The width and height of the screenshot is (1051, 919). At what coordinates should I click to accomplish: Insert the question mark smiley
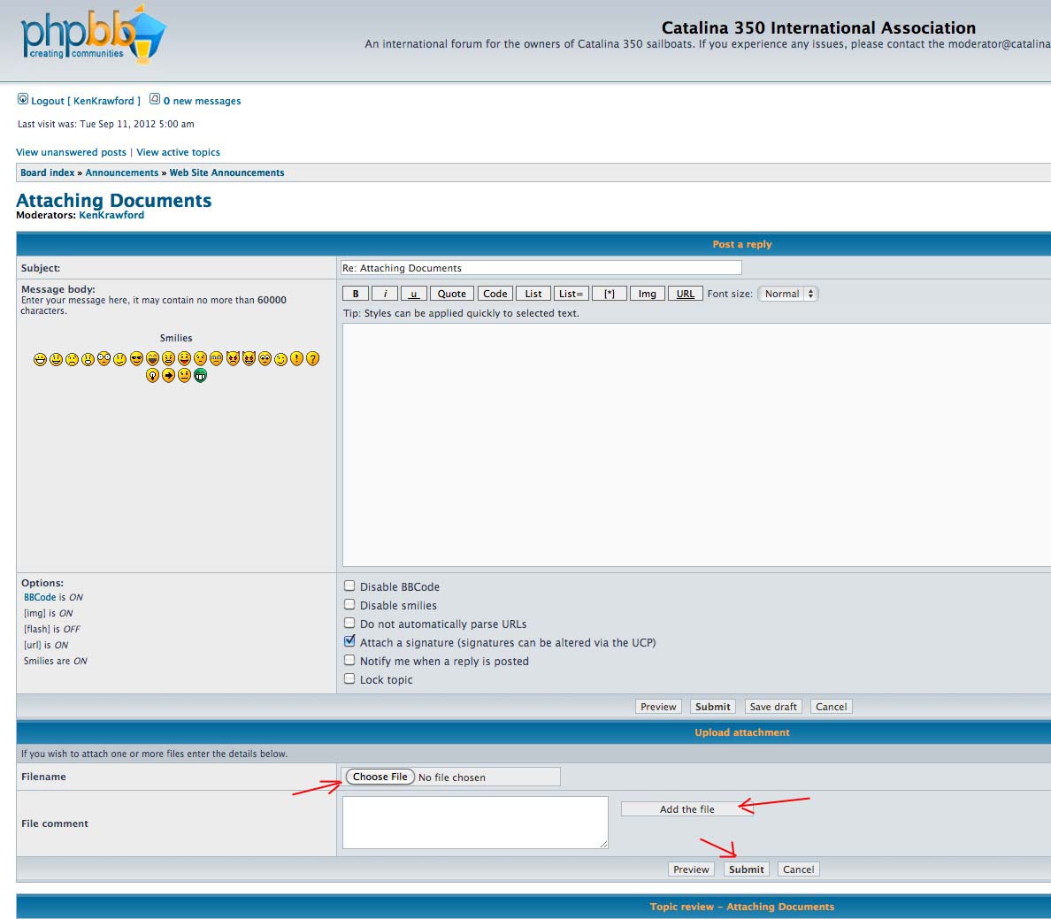click(312, 358)
